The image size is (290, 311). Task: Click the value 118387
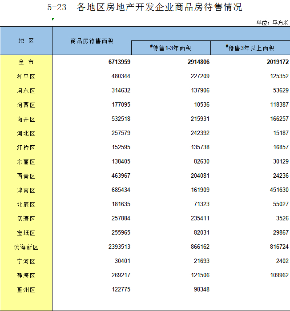[x=279, y=104]
